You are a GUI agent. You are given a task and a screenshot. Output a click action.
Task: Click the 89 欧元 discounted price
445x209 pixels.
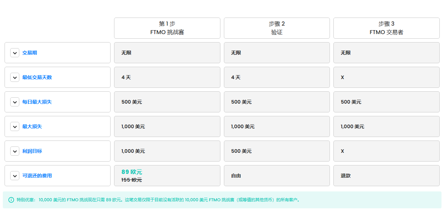[x=132, y=172]
